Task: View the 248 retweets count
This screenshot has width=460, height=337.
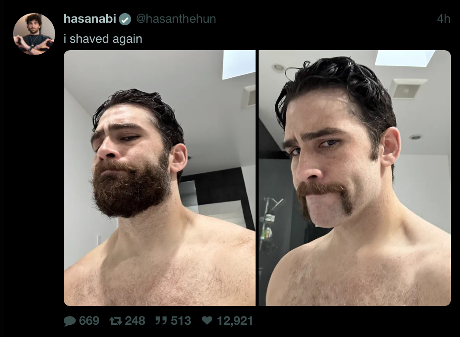Action: [x=135, y=320]
